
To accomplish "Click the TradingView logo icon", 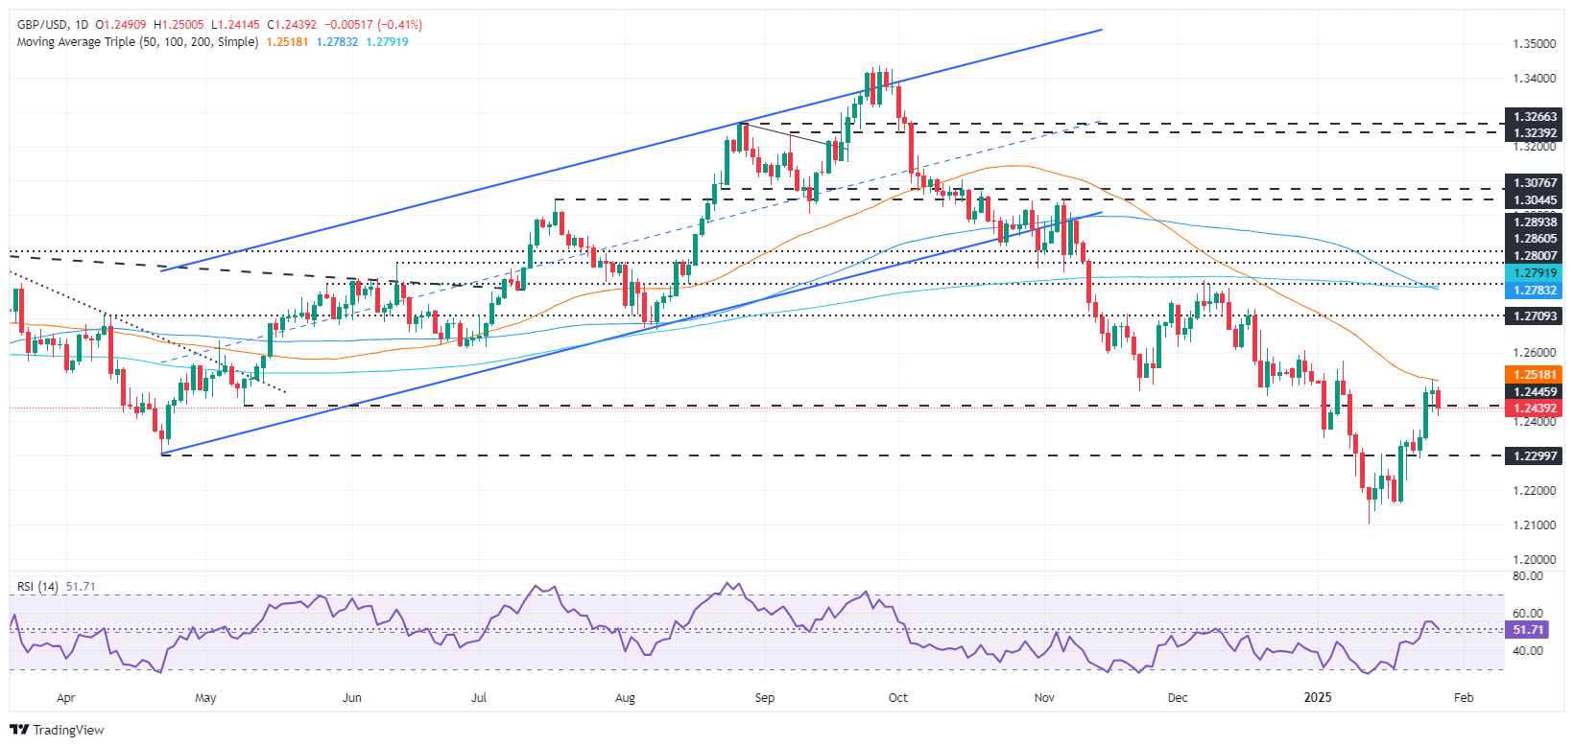I will click(20, 730).
